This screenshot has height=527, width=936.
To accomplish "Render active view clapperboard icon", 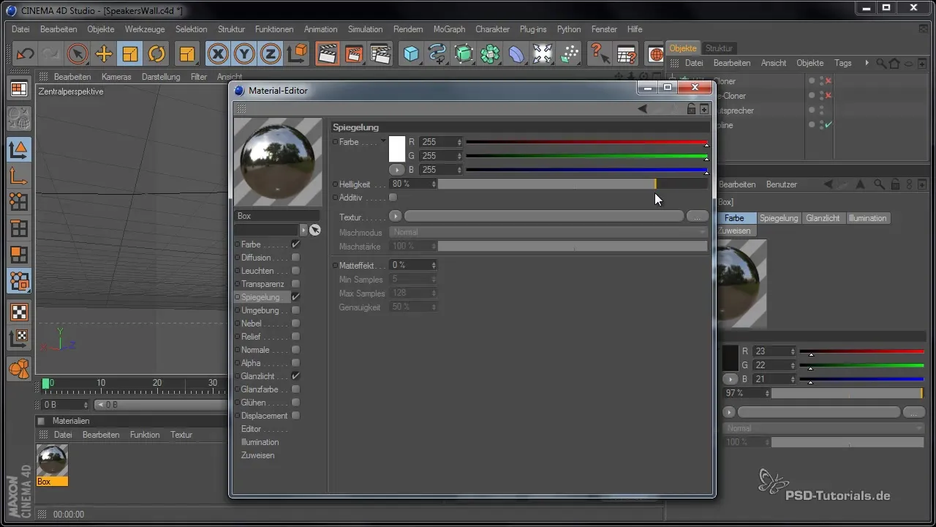I will tap(327, 53).
